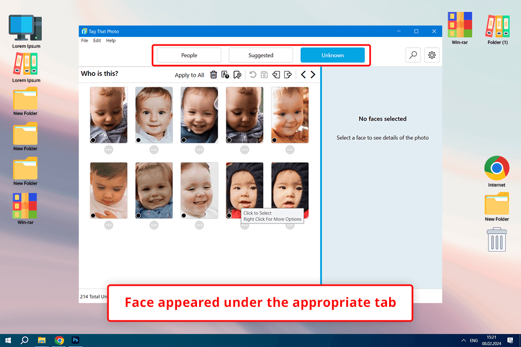Open File Explorer from the taskbar
The height and width of the screenshot is (347, 521).
pos(42,340)
